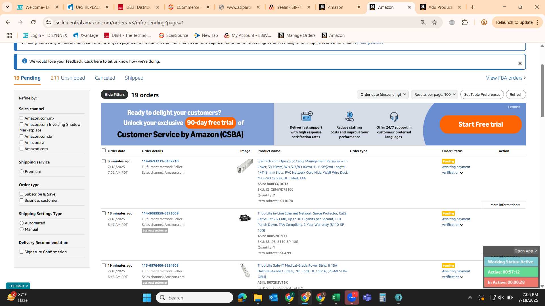Image resolution: width=545 pixels, height=306 pixels.
Task: Open the weather widget showing 87°F Haze
Action: (18, 297)
